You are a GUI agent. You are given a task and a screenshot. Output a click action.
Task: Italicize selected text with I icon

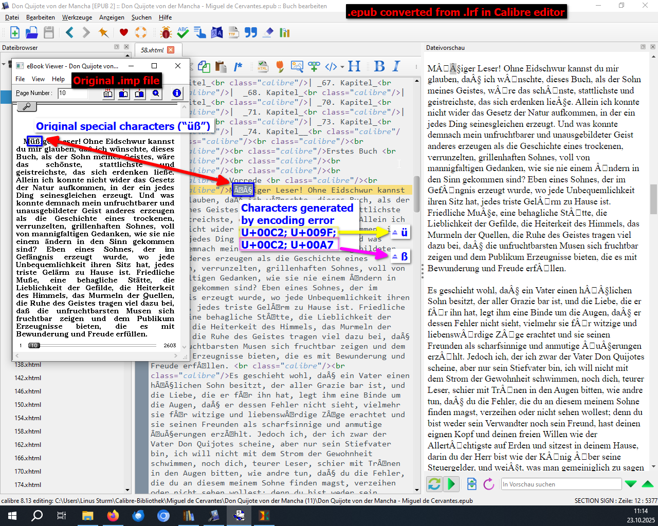click(x=396, y=66)
